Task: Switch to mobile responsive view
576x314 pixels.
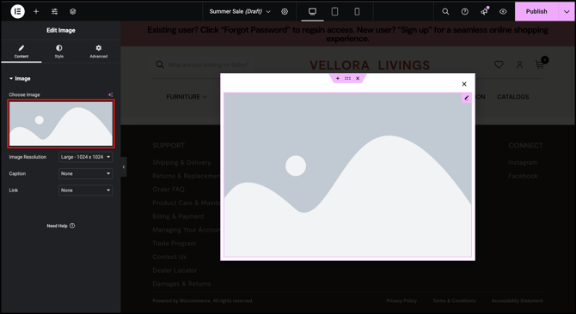Action: (x=357, y=11)
